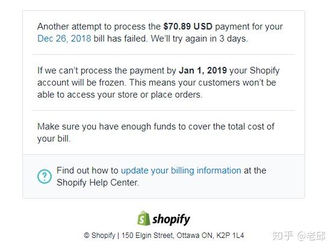This screenshot has height=250, width=334.
Task: Click the copyright symbol in the footer
Action: (x=87, y=236)
